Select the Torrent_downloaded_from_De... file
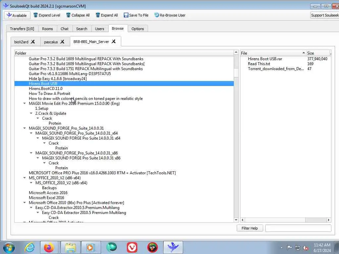339x254 pixels. [x=276, y=69]
